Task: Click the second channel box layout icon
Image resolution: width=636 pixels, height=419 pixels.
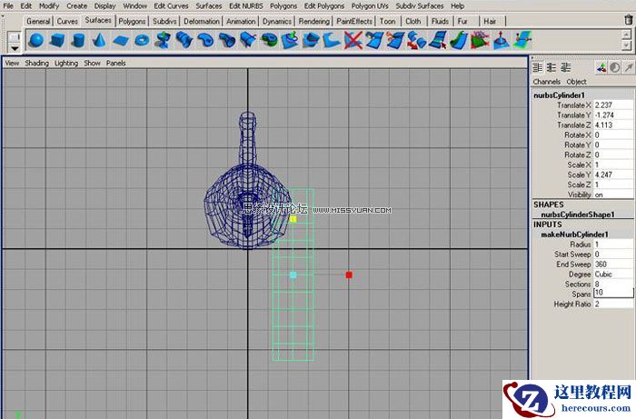Action: [x=552, y=67]
